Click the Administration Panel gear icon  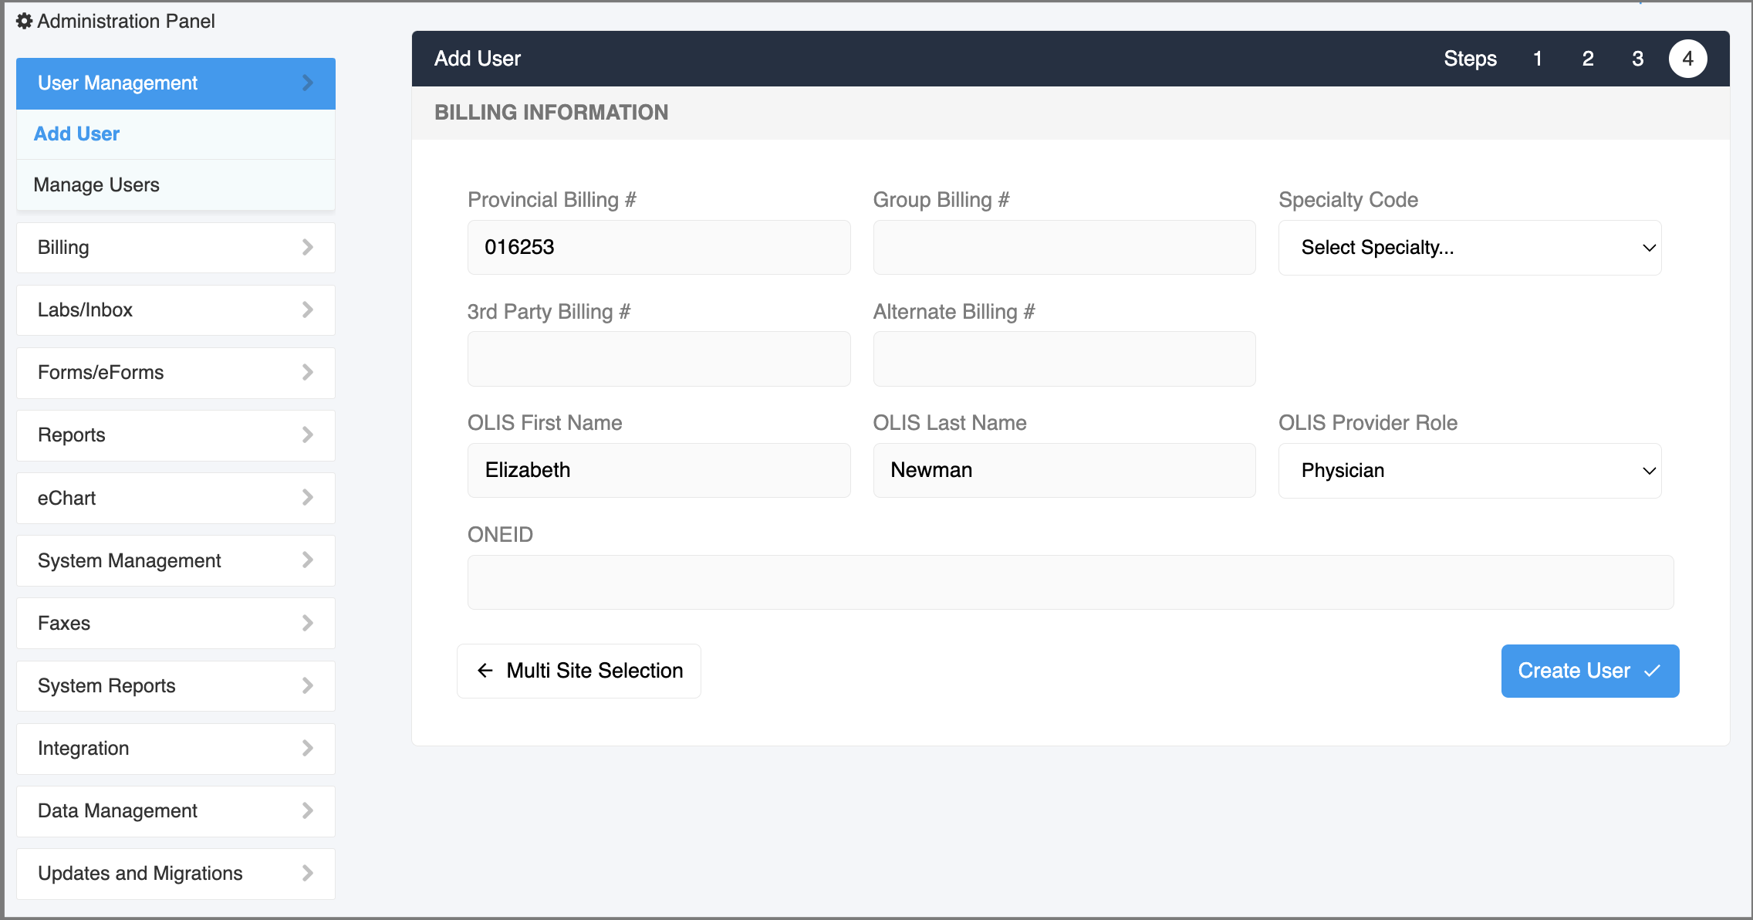point(25,21)
